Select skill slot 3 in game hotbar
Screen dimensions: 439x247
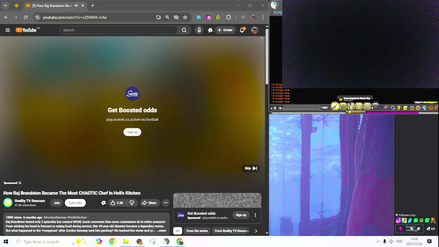coord(351,107)
